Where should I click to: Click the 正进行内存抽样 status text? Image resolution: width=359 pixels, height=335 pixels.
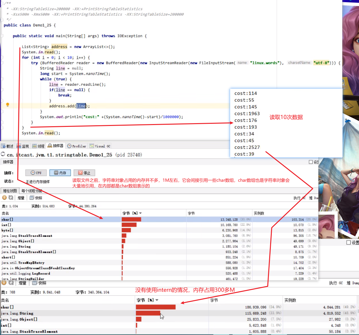point(38,181)
